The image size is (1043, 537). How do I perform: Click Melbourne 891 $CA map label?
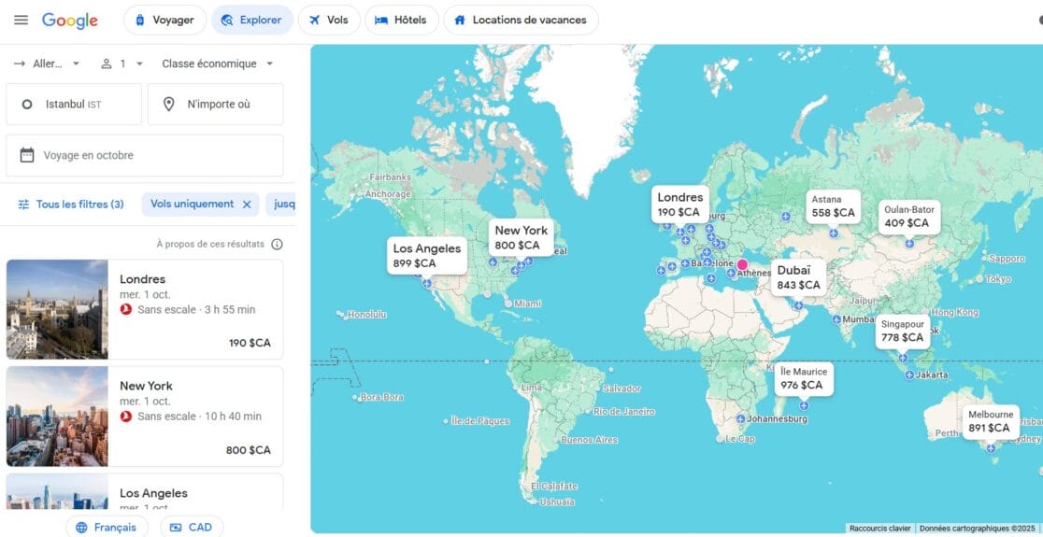click(991, 421)
